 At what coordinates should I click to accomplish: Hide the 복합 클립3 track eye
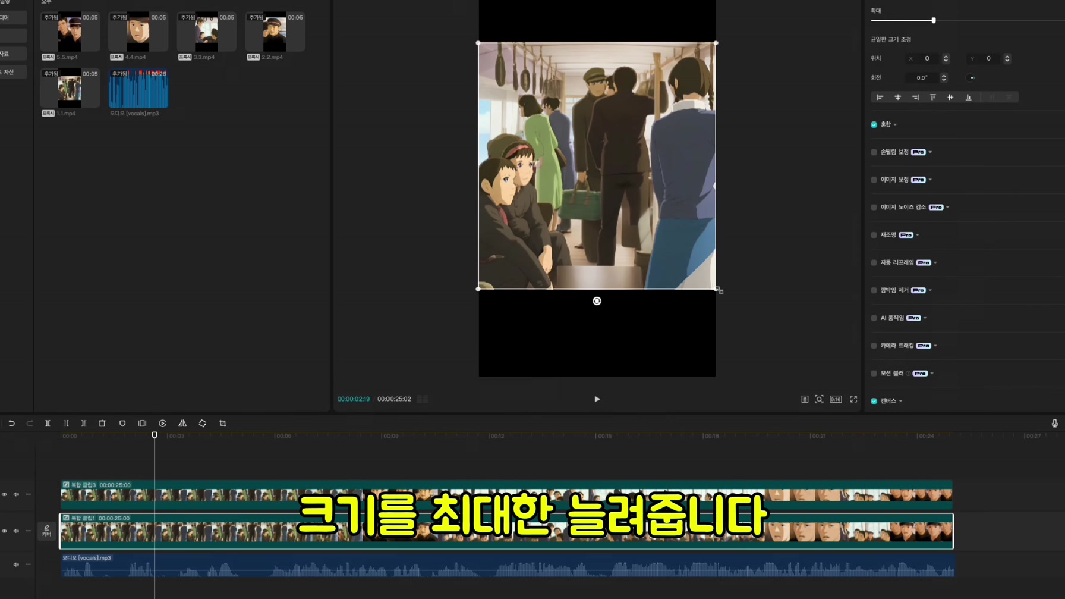4,494
